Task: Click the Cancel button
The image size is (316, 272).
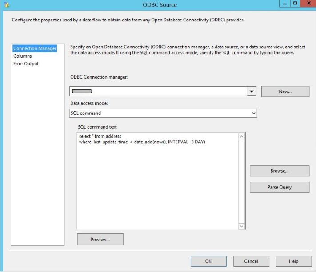Action: tap(251, 261)
